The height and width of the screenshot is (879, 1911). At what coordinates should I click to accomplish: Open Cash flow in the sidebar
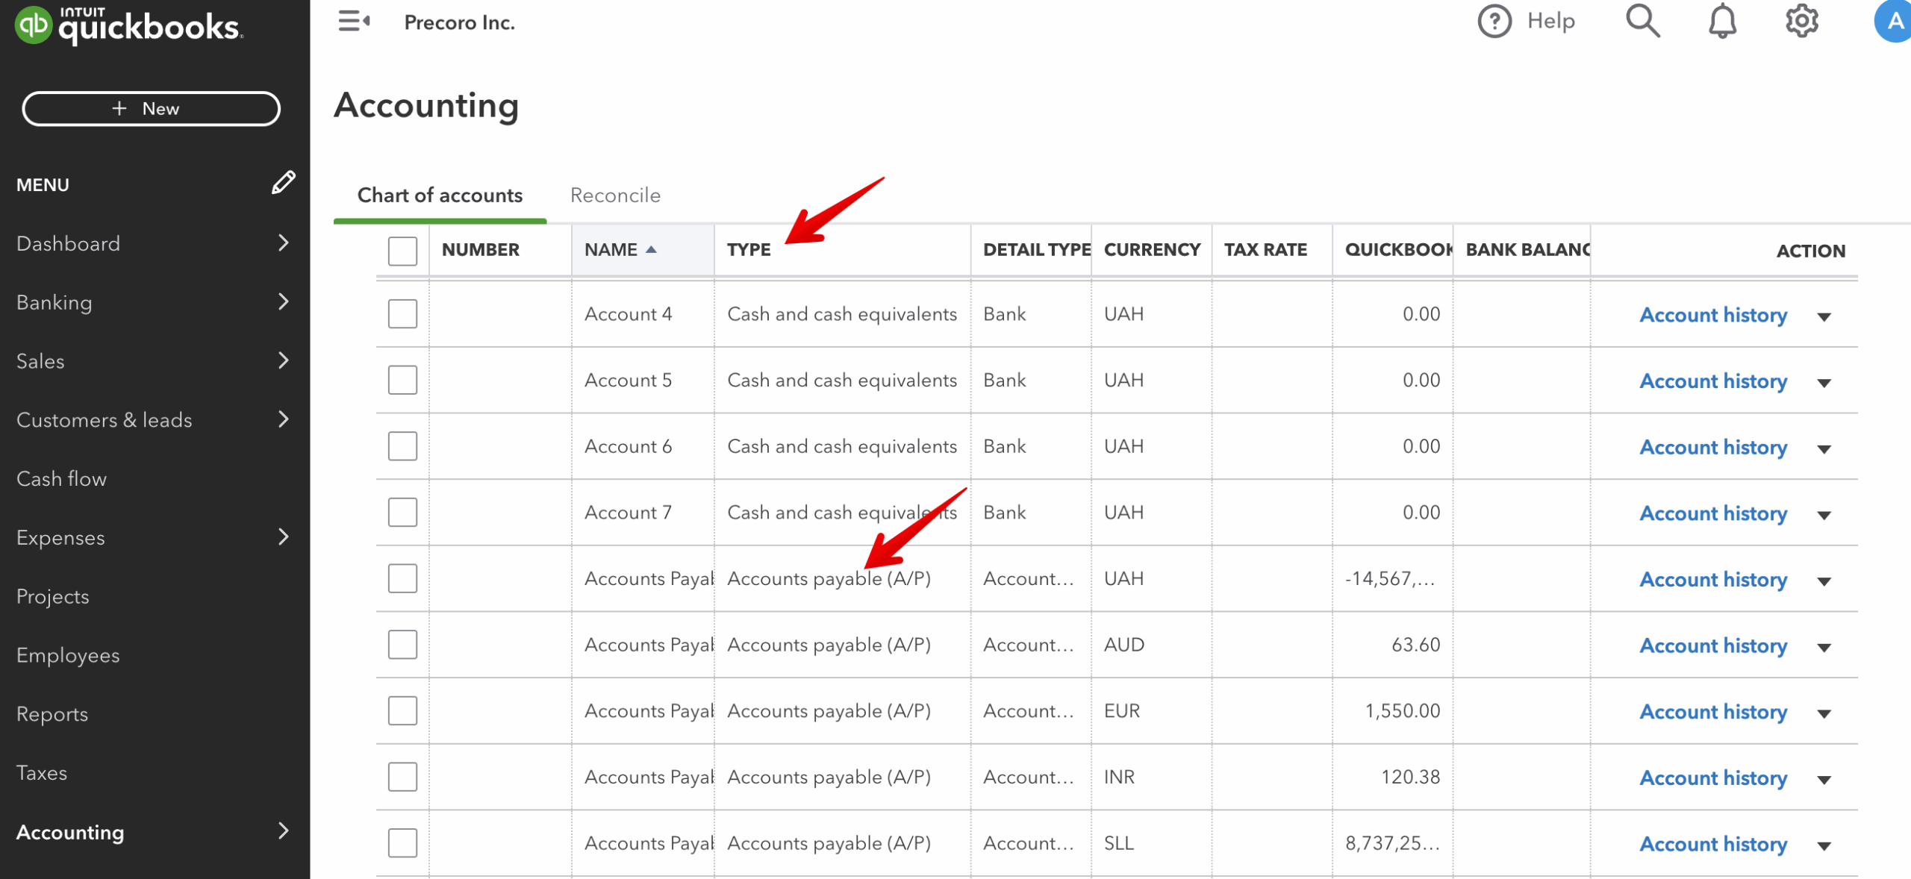pos(61,478)
